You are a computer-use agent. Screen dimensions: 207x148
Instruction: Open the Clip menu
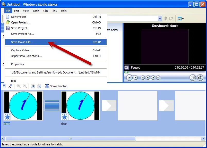(46, 11)
